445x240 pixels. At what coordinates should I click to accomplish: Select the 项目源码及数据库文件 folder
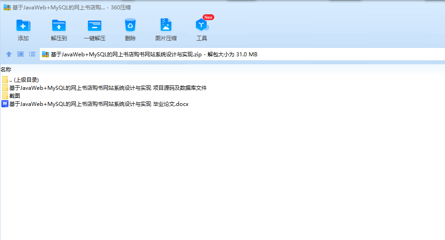[x=104, y=88]
